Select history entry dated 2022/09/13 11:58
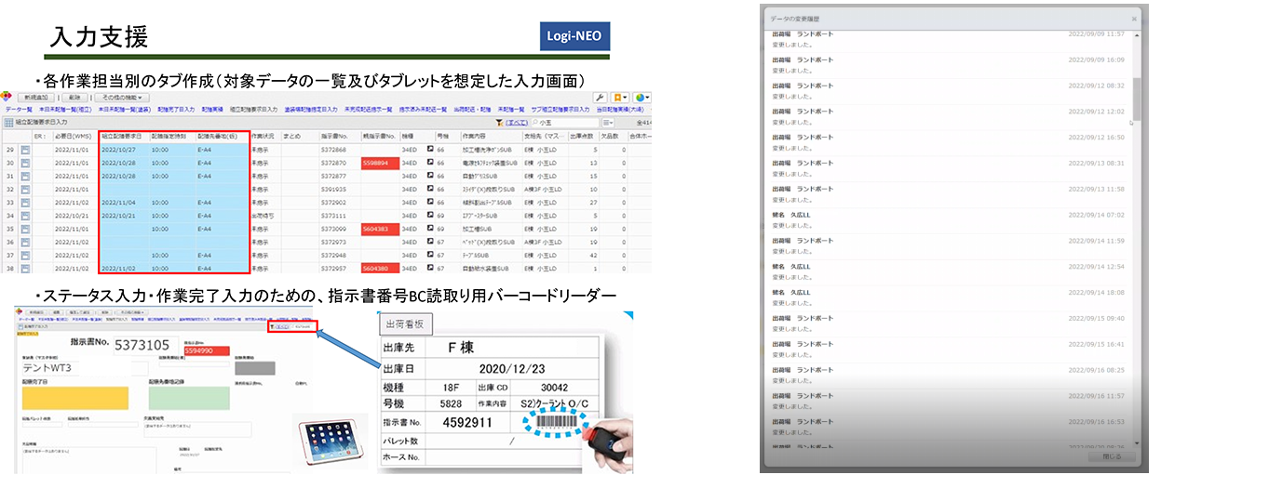The width and height of the screenshot is (1269, 488). 948,193
